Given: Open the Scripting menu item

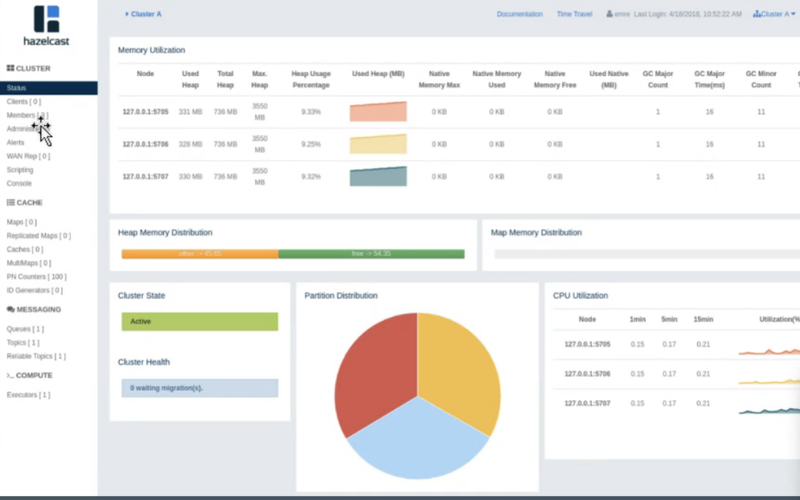Looking at the screenshot, I should [20, 169].
